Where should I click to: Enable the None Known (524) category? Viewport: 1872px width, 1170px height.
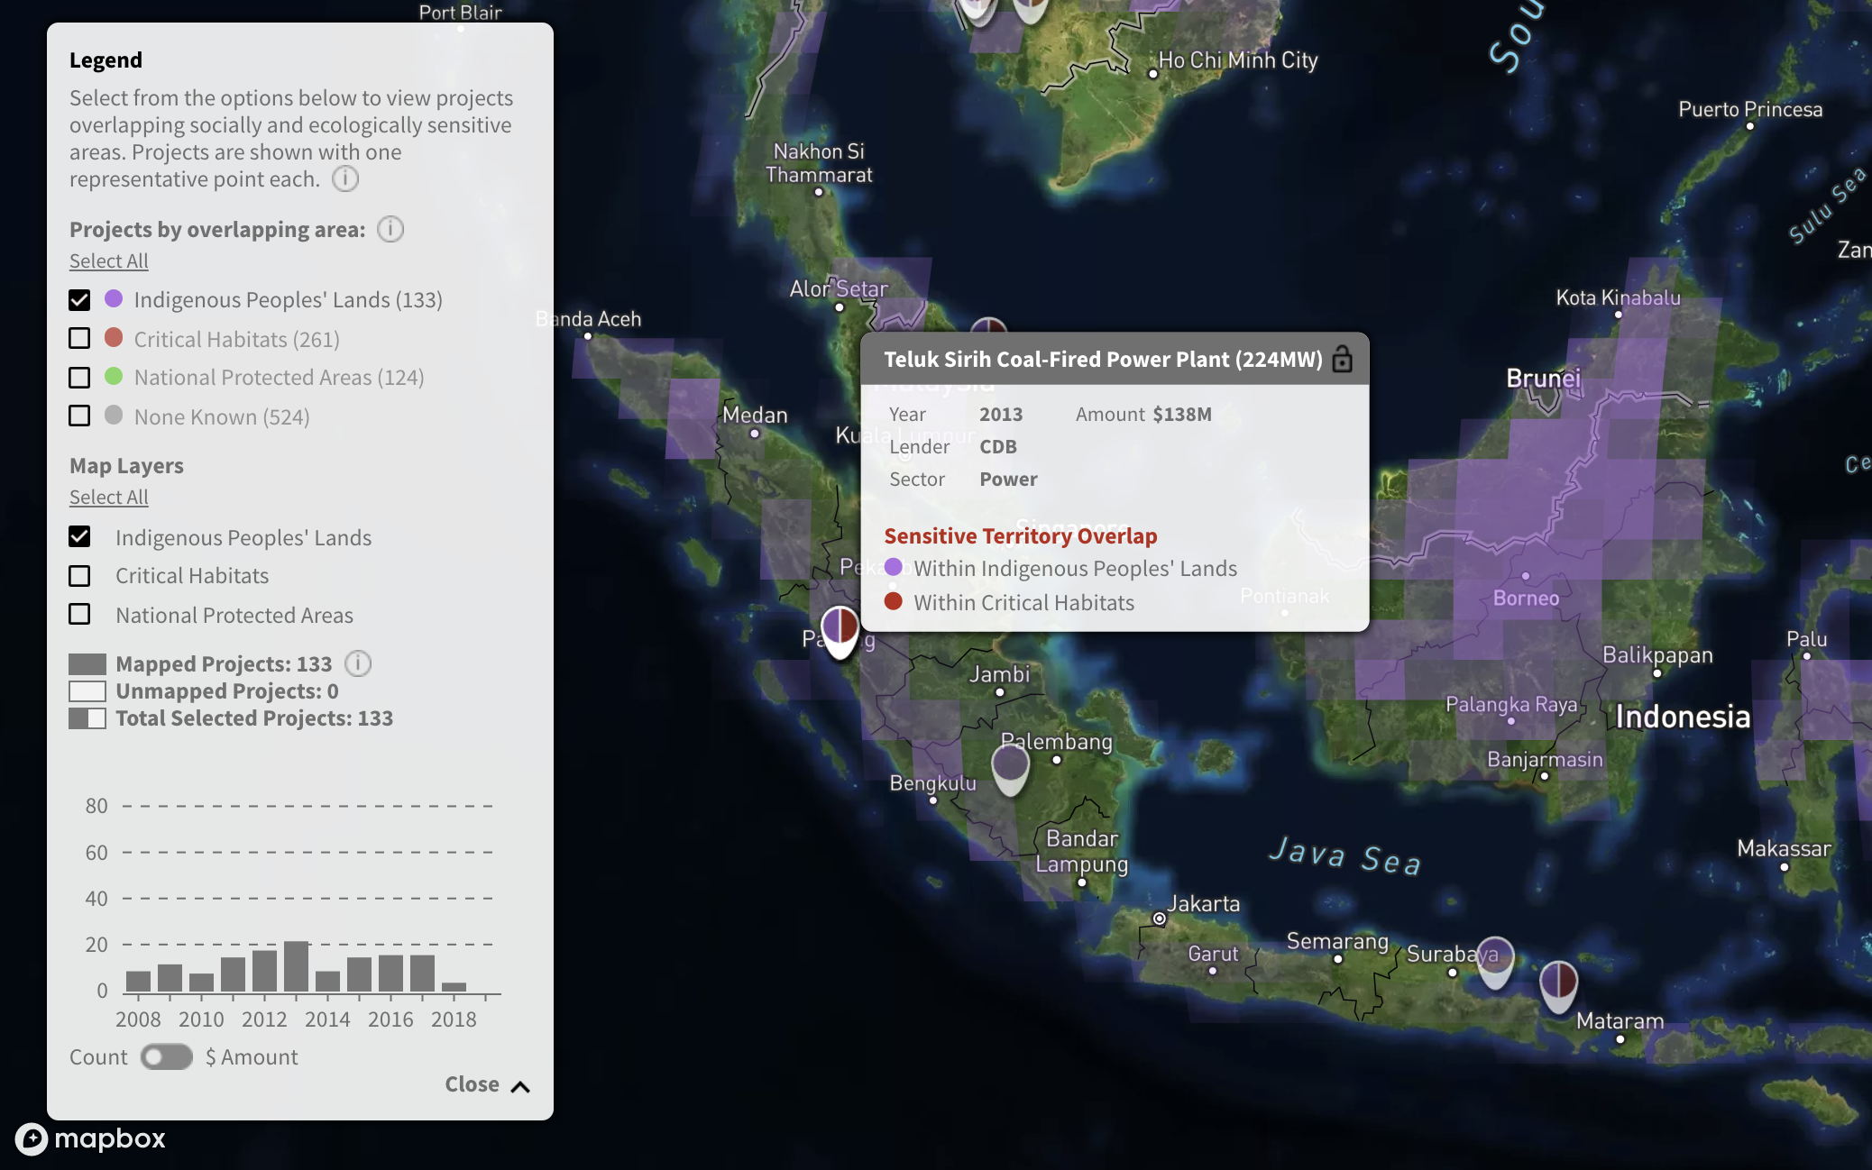[x=79, y=416]
